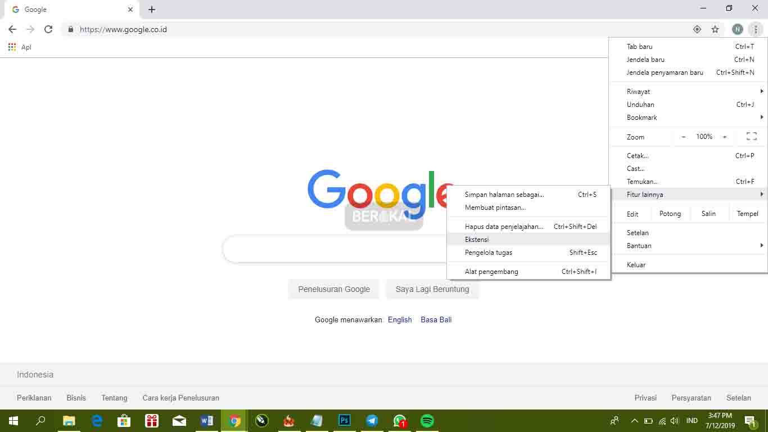Expand the Bantuan submenu
Screen dimensions: 768x432
click(688, 246)
